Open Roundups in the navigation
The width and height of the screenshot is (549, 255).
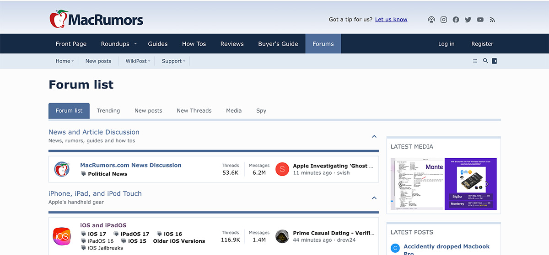pos(115,44)
